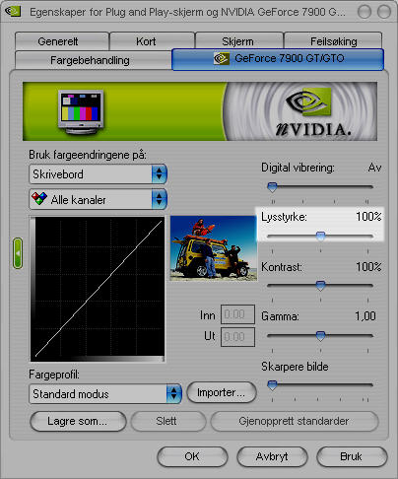
Task: Open the Standard modus color profile dropdown
Action: 105,393
